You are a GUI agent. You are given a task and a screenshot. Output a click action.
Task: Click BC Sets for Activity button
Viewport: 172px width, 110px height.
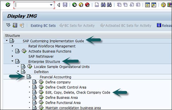(77, 26)
